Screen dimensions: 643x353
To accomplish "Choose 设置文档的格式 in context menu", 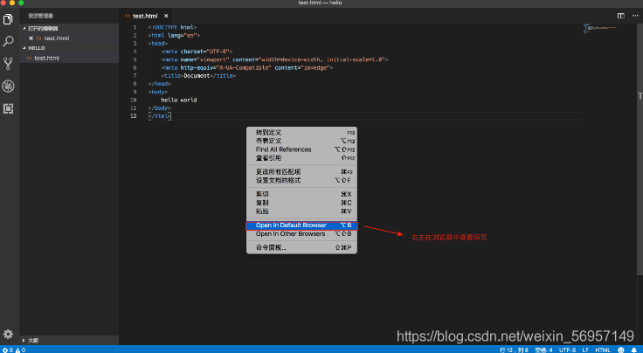I will pyautogui.click(x=301, y=180).
